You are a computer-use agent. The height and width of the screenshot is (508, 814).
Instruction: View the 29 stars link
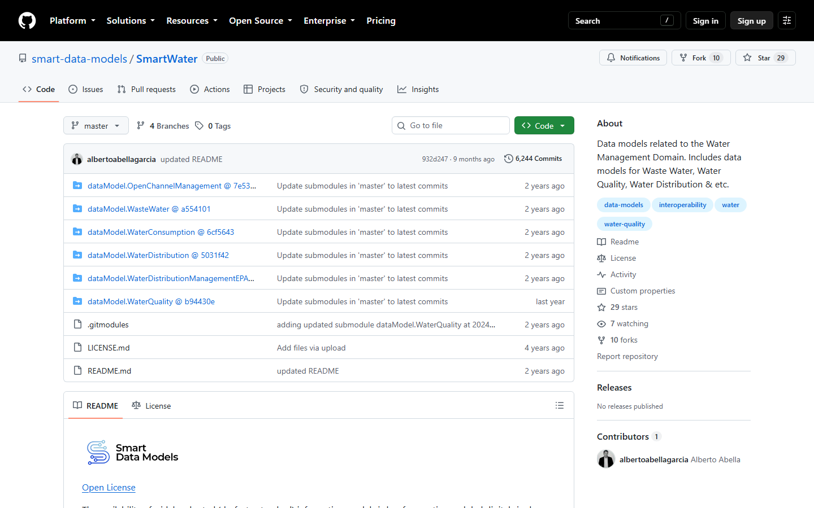617,307
